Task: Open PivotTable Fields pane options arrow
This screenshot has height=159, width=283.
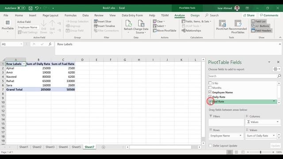Action: [269, 62]
